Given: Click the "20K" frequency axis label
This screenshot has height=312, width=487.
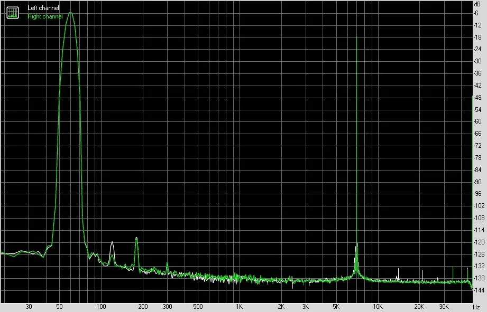Looking at the screenshot, I should coord(419,307).
